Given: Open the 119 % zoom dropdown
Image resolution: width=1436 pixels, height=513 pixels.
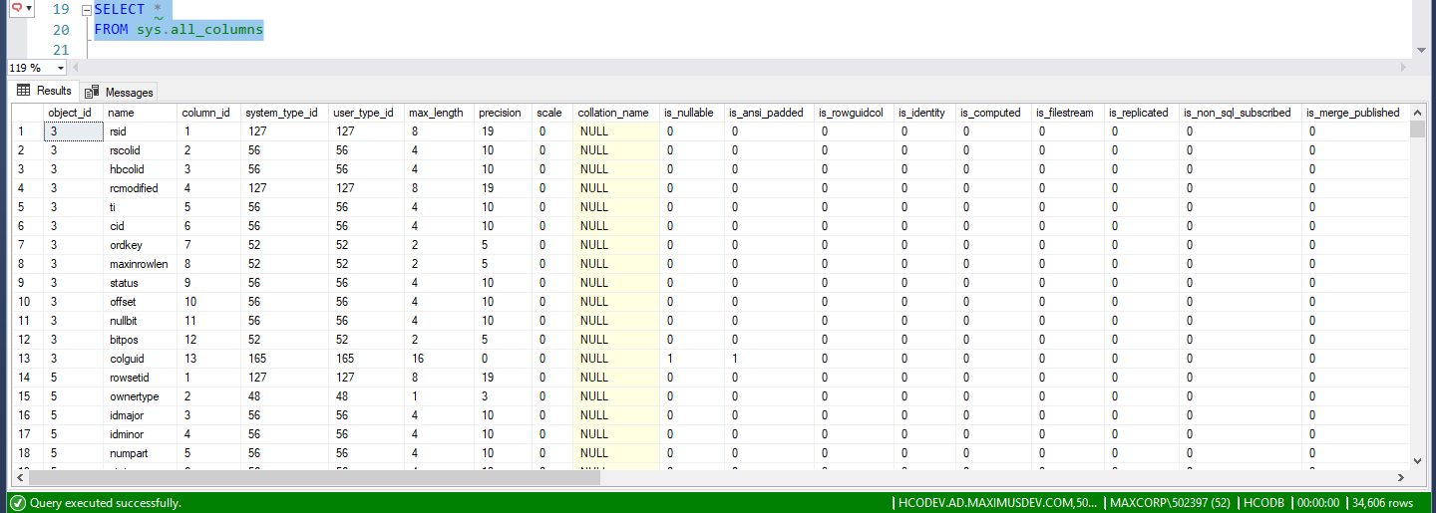Looking at the screenshot, I should pos(61,68).
